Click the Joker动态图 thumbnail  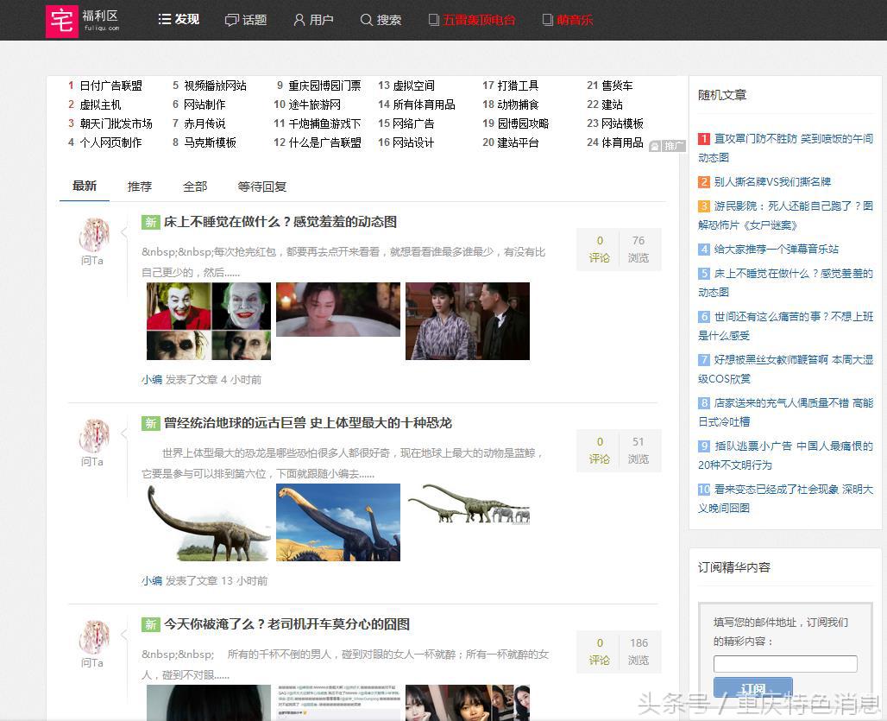click(208, 320)
